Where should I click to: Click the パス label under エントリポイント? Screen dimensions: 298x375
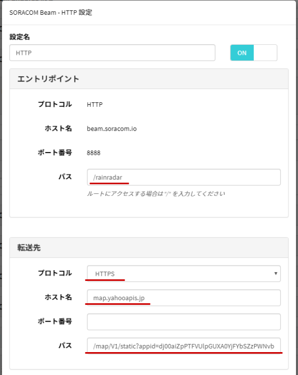65,177
